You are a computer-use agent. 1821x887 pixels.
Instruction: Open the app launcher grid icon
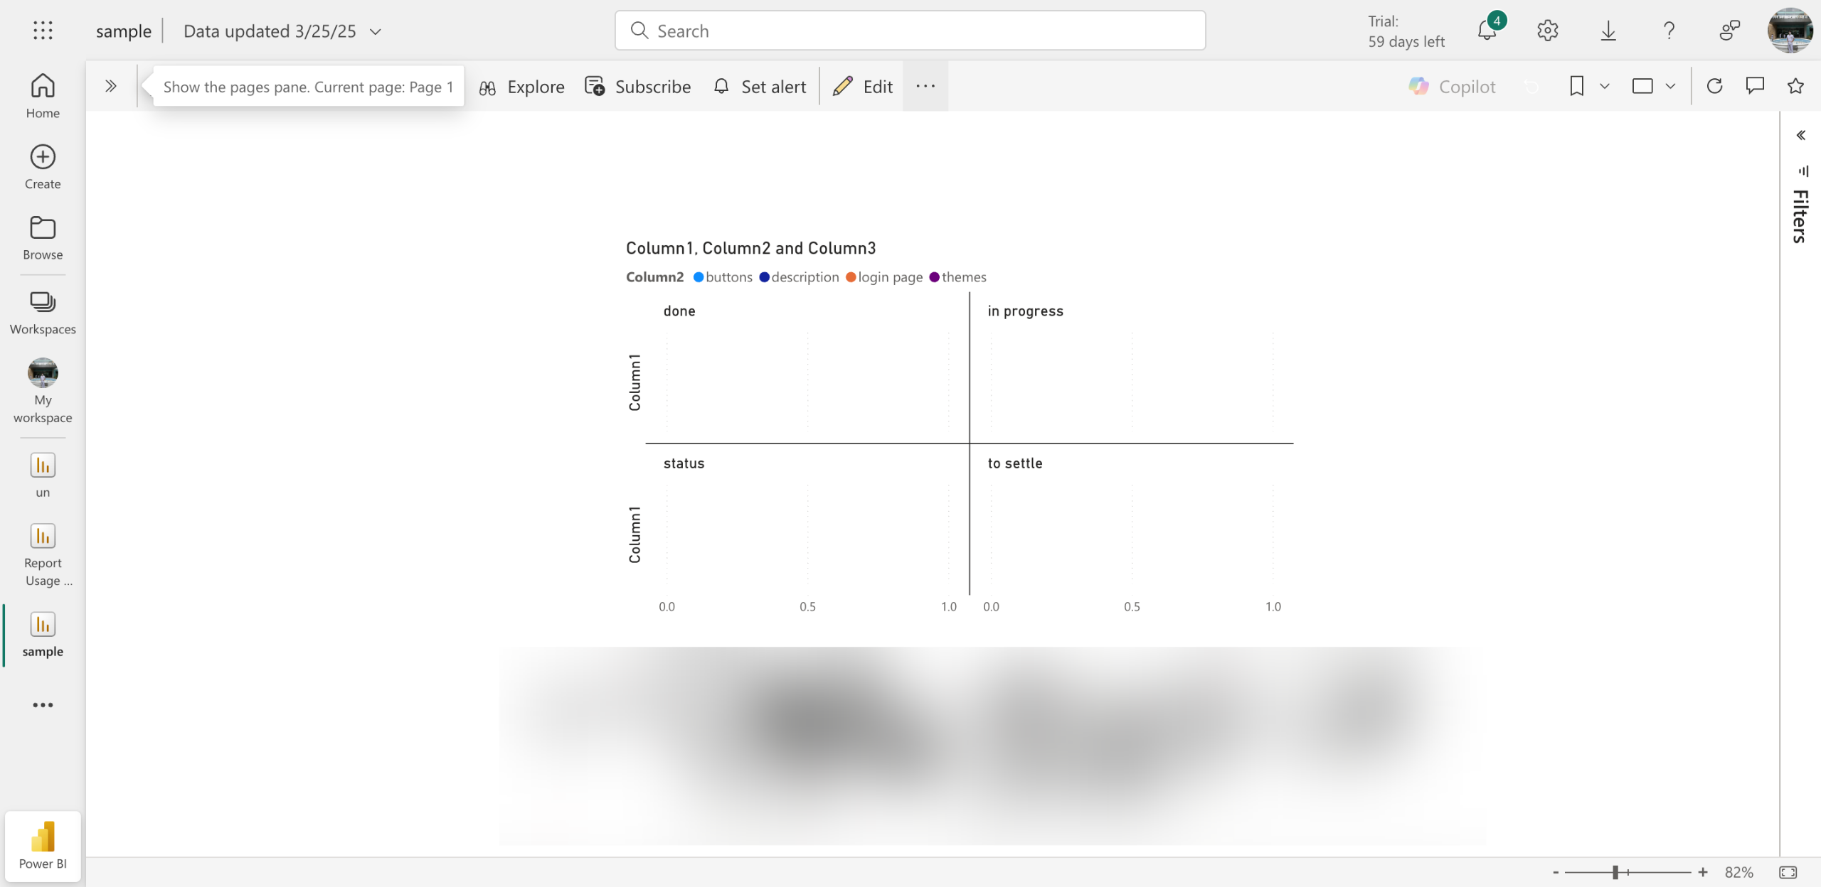(43, 31)
